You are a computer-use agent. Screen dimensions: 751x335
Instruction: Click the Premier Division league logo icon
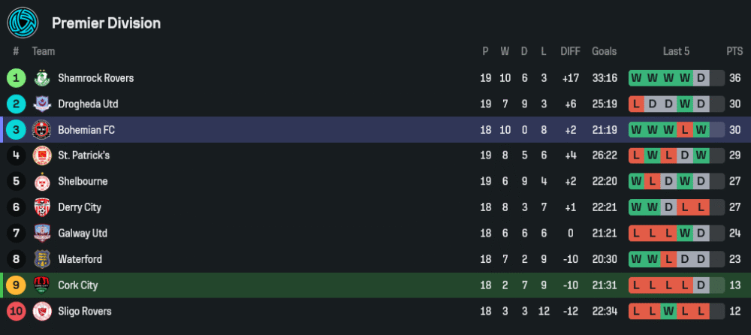pyautogui.click(x=23, y=23)
